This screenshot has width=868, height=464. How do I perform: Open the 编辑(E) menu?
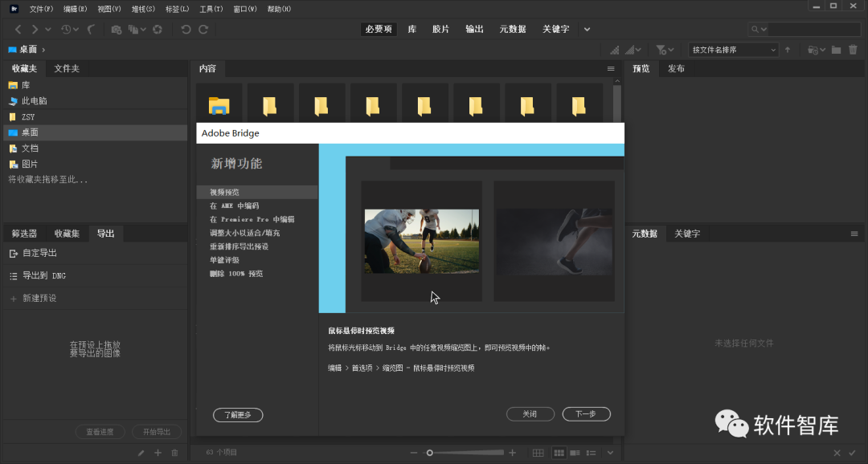coord(76,9)
